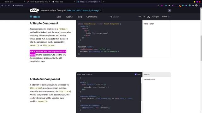Close the first React app tab
Screen dimensions: 202x113
pyautogui.click(x=24, y=2)
